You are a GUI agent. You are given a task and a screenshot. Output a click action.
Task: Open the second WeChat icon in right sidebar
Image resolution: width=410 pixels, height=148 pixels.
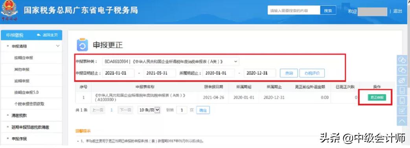pos(402,70)
